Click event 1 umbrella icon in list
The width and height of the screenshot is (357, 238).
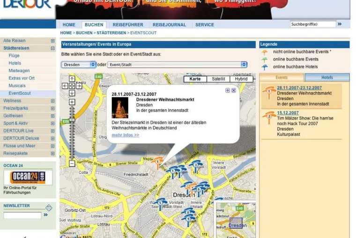pos(269,93)
